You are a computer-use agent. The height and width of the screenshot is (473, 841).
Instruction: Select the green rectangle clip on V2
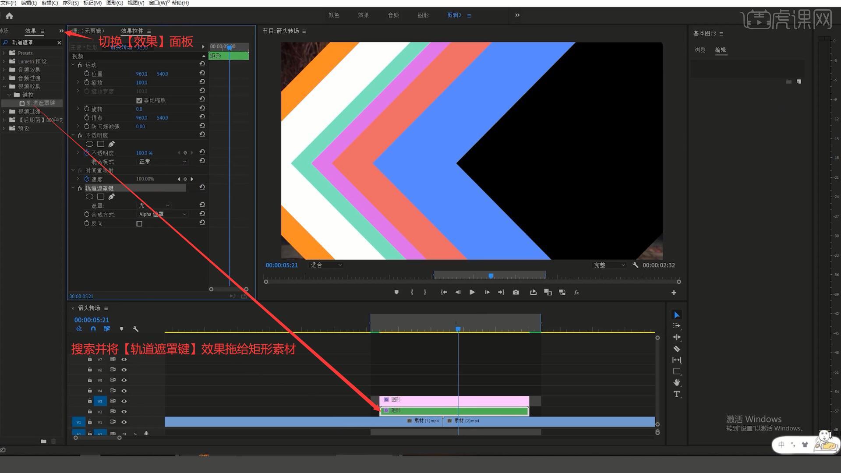coord(454,411)
